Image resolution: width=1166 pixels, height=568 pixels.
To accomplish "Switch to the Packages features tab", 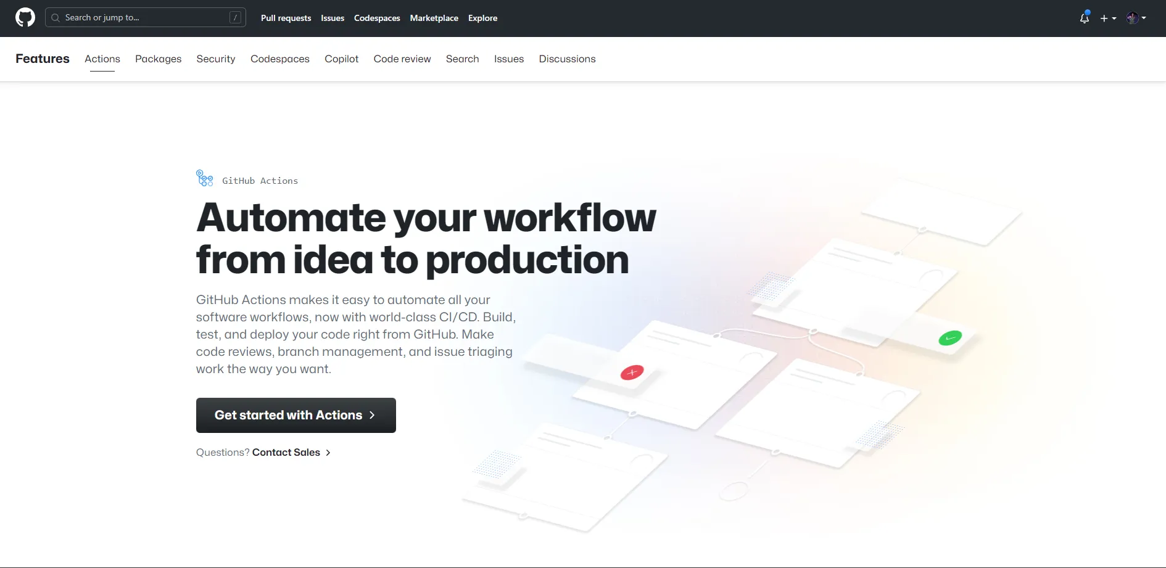I will tap(158, 59).
